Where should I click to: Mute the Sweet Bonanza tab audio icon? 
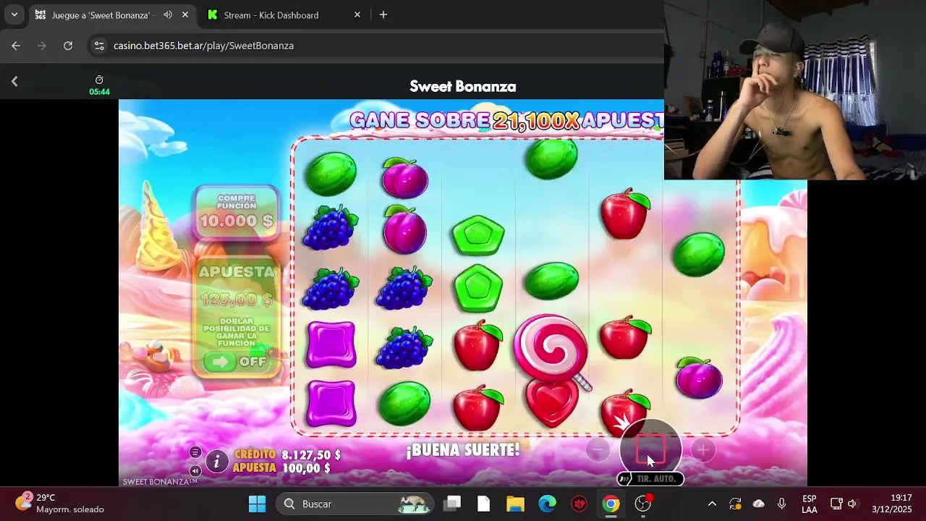pos(168,14)
